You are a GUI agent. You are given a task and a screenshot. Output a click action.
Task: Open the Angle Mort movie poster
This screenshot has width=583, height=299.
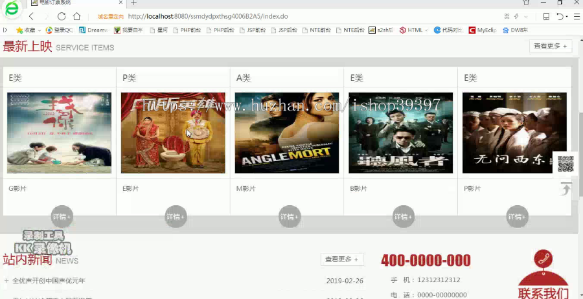[x=287, y=133]
